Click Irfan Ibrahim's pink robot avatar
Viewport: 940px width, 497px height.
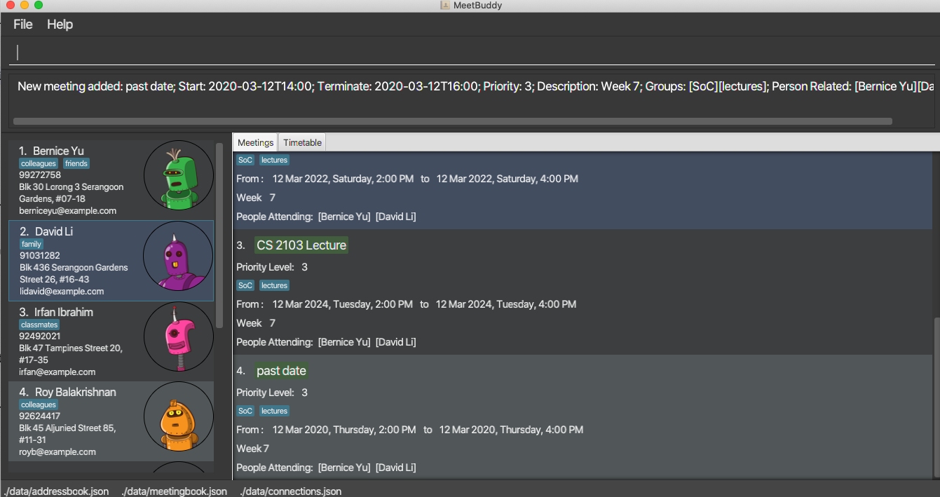click(178, 336)
